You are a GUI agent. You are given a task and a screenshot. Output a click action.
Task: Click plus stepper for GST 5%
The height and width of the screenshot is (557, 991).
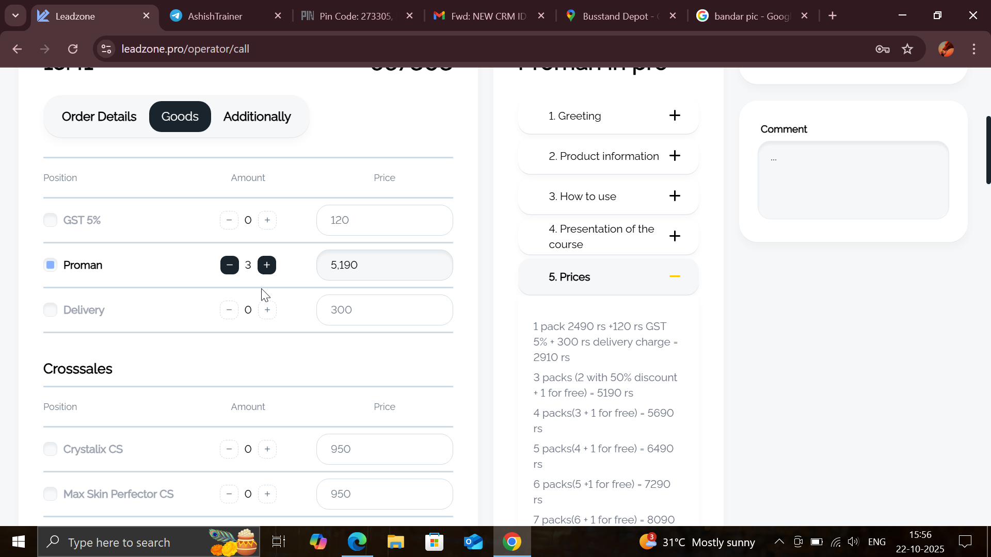267,220
